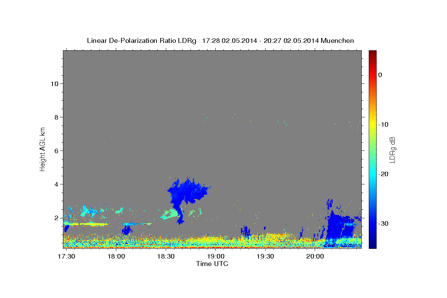
Task: Click the 'Time UTC' axis label
Action: [x=212, y=264]
